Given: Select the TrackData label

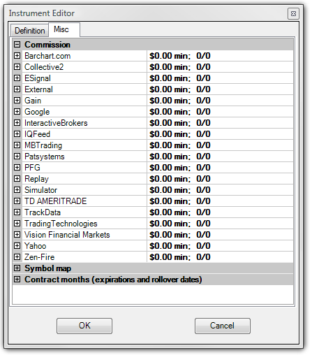Looking at the screenshot, I should 43,212.
